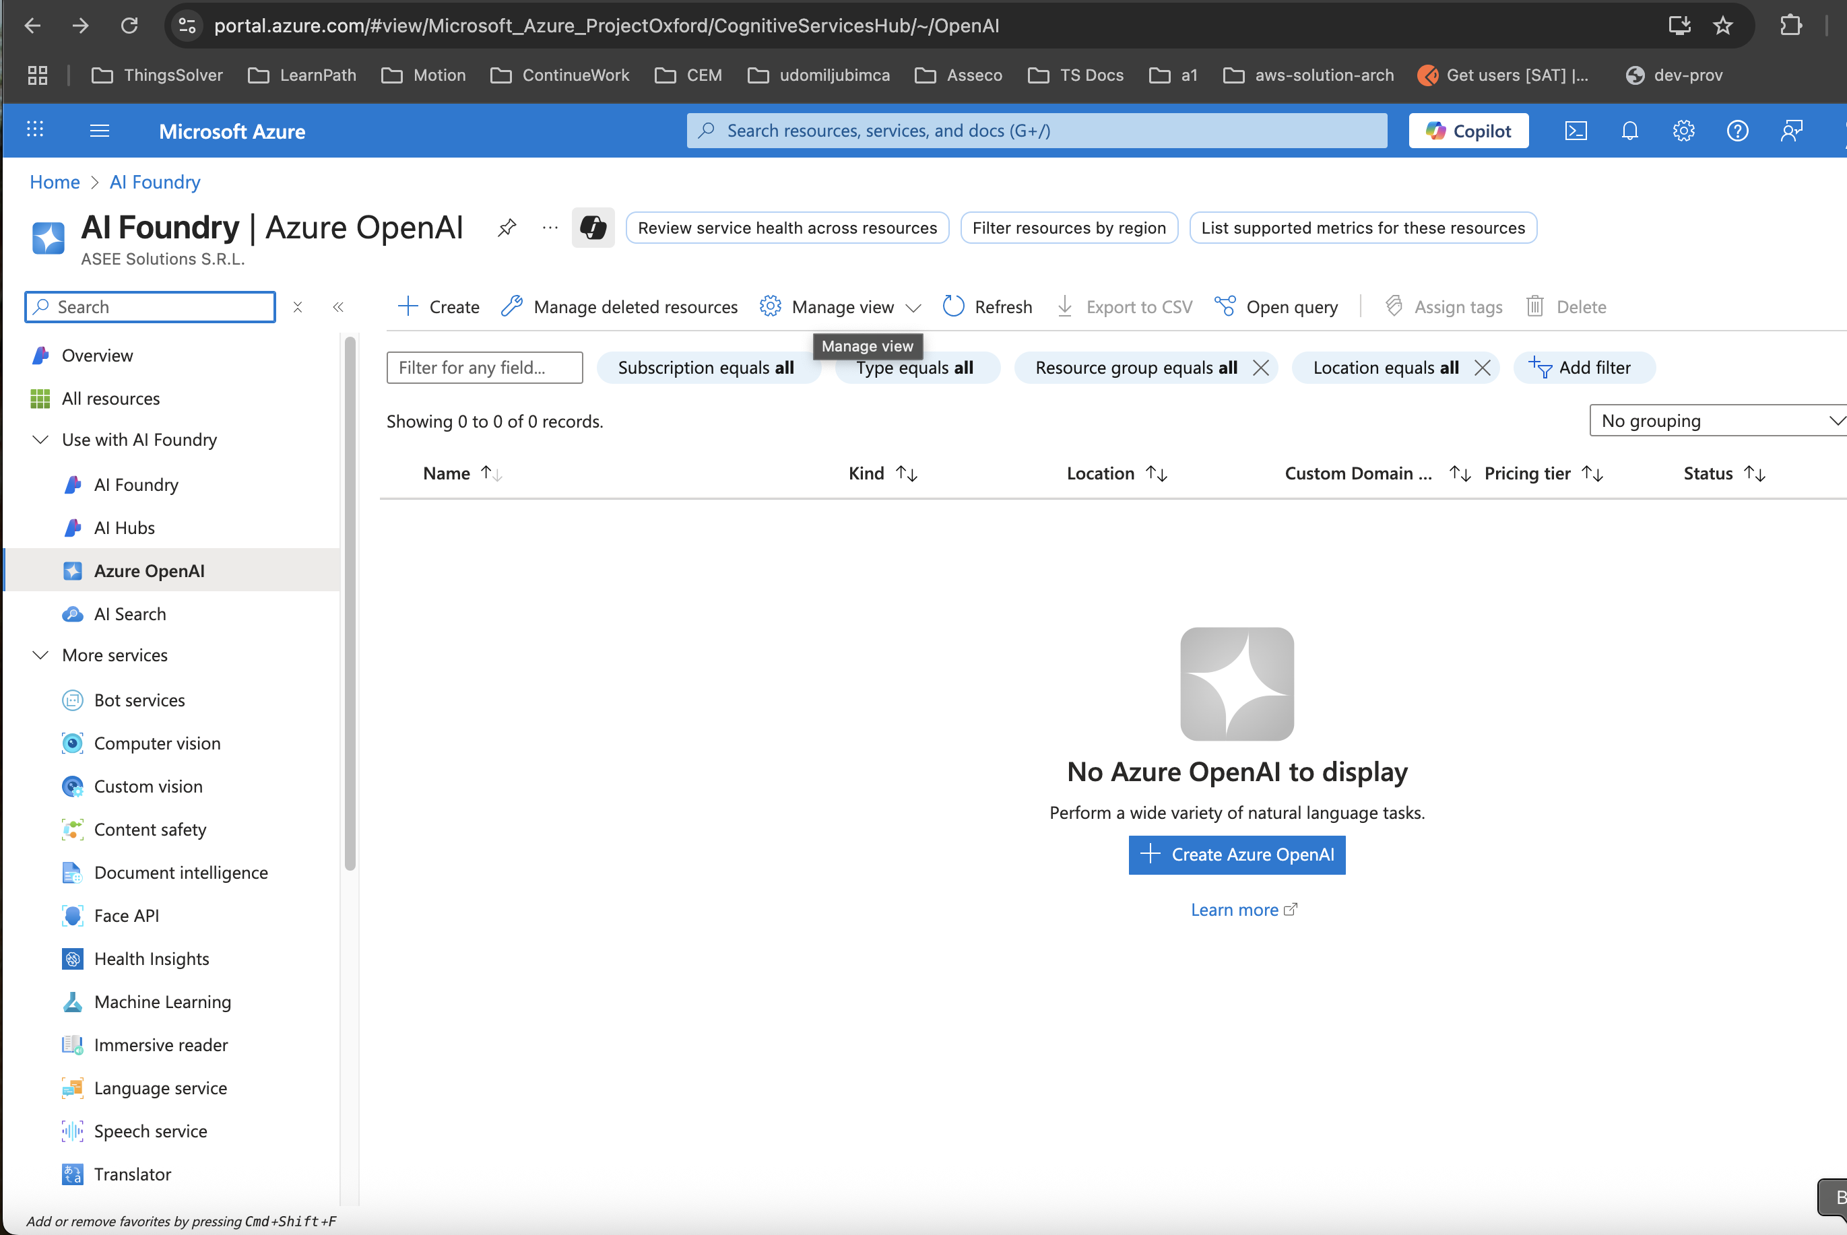This screenshot has height=1235, width=1847.
Task: Sort table by Custom Domain column
Action: click(x=1377, y=473)
